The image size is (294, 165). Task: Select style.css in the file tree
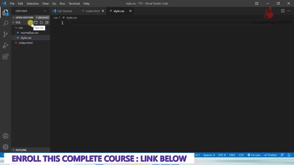click(x=26, y=38)
